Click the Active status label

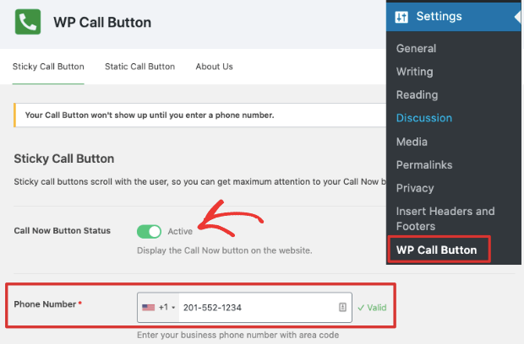180,231
